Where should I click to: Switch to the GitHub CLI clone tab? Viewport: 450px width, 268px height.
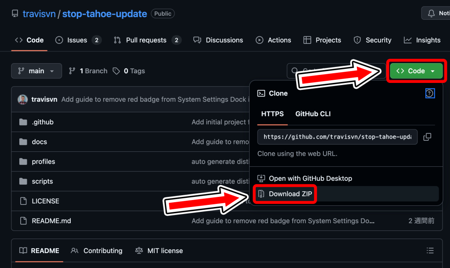pos(313,114)
